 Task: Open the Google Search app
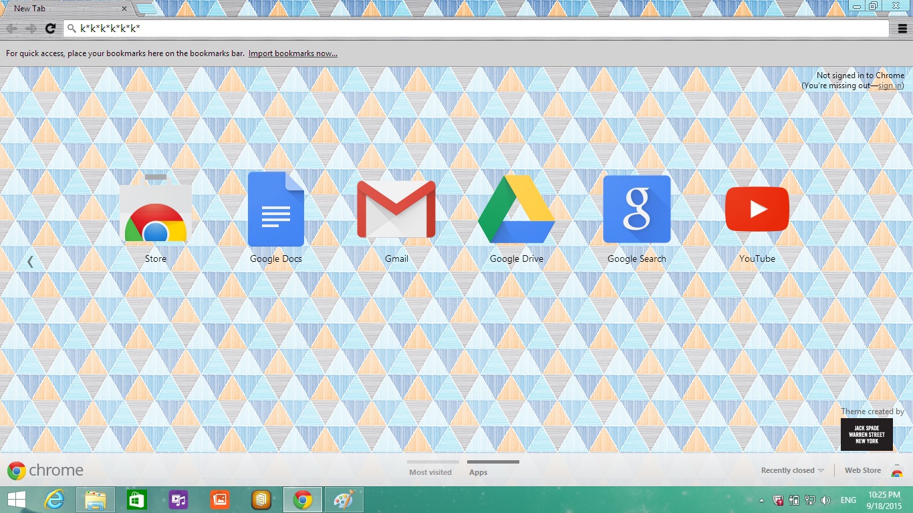pyautogui.click(x=637, y=209)
